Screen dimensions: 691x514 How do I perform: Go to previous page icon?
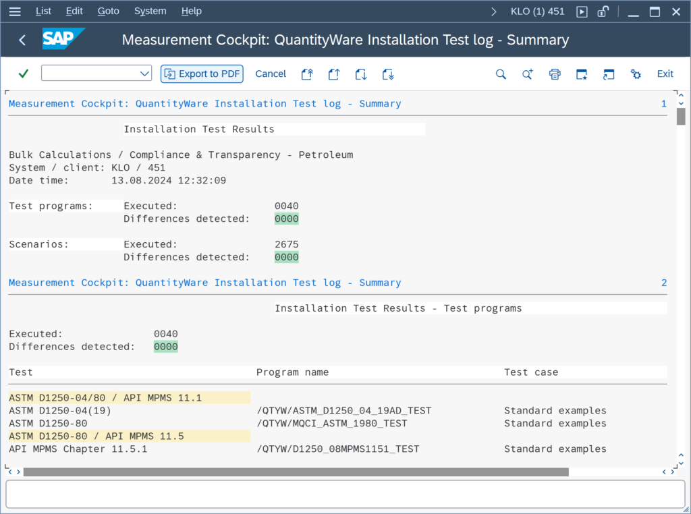coord(334,74)
